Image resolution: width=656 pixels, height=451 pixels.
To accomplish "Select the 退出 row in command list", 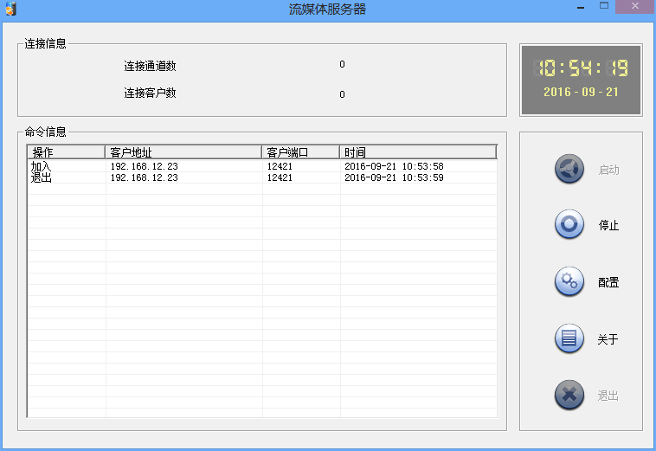I will pos(262,177).
